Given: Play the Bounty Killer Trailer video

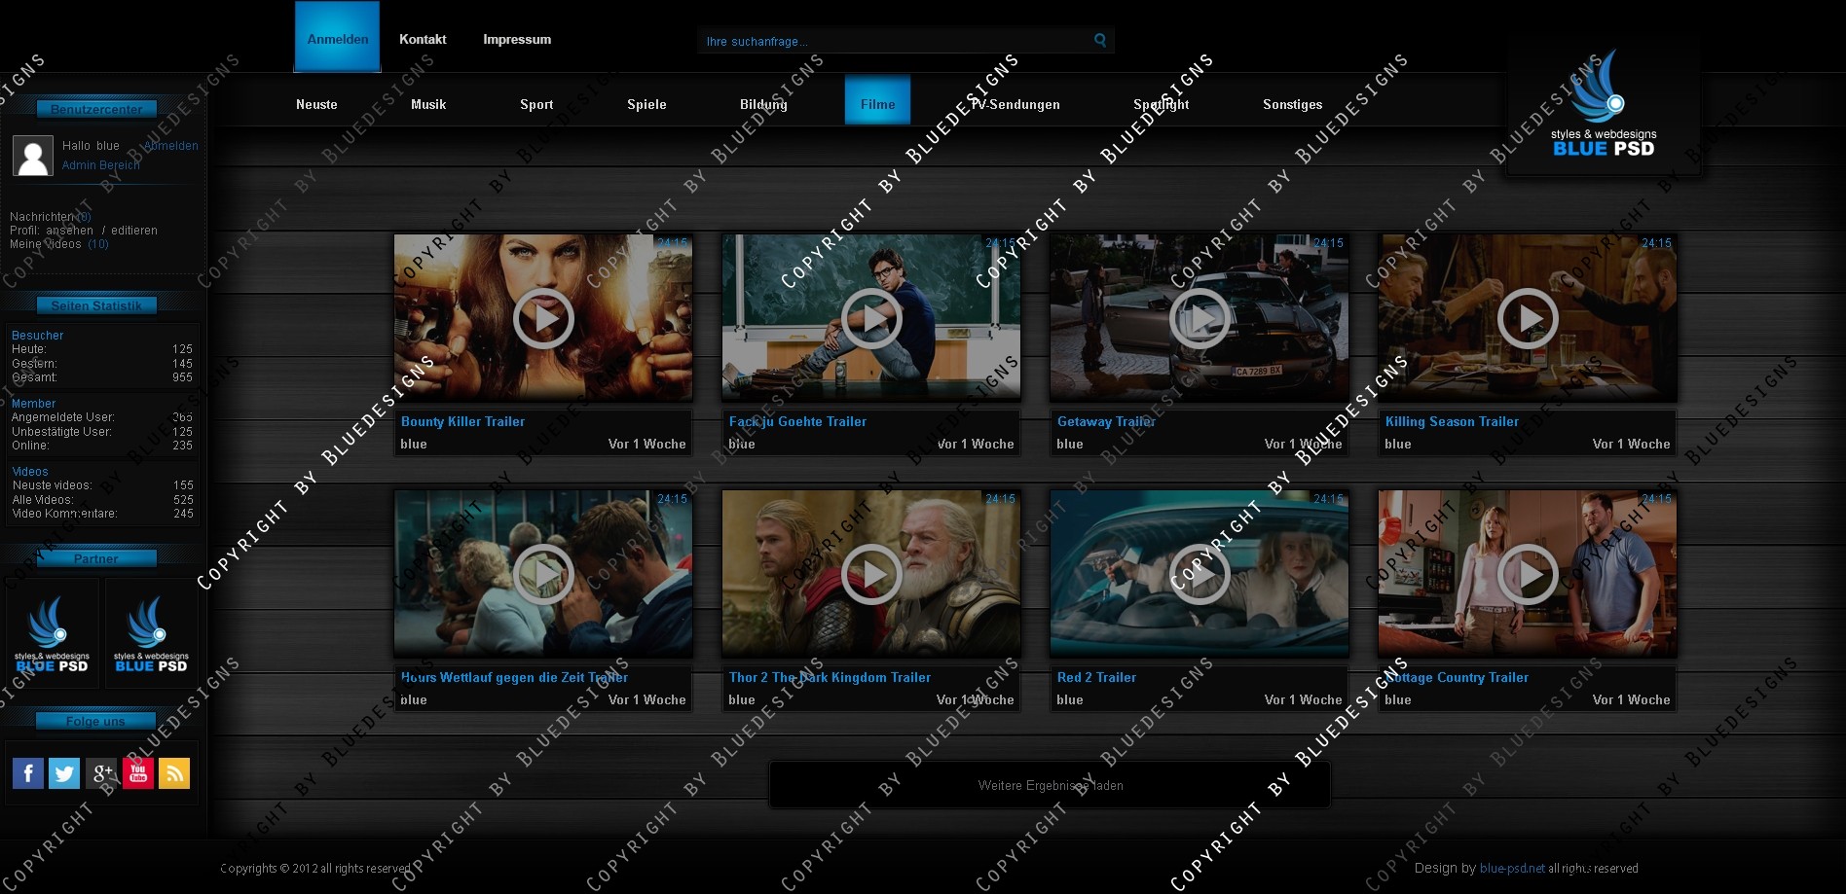Looking at the screenshot, I should coord(543,318).
